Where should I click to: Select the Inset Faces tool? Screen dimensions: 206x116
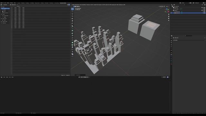72,33
